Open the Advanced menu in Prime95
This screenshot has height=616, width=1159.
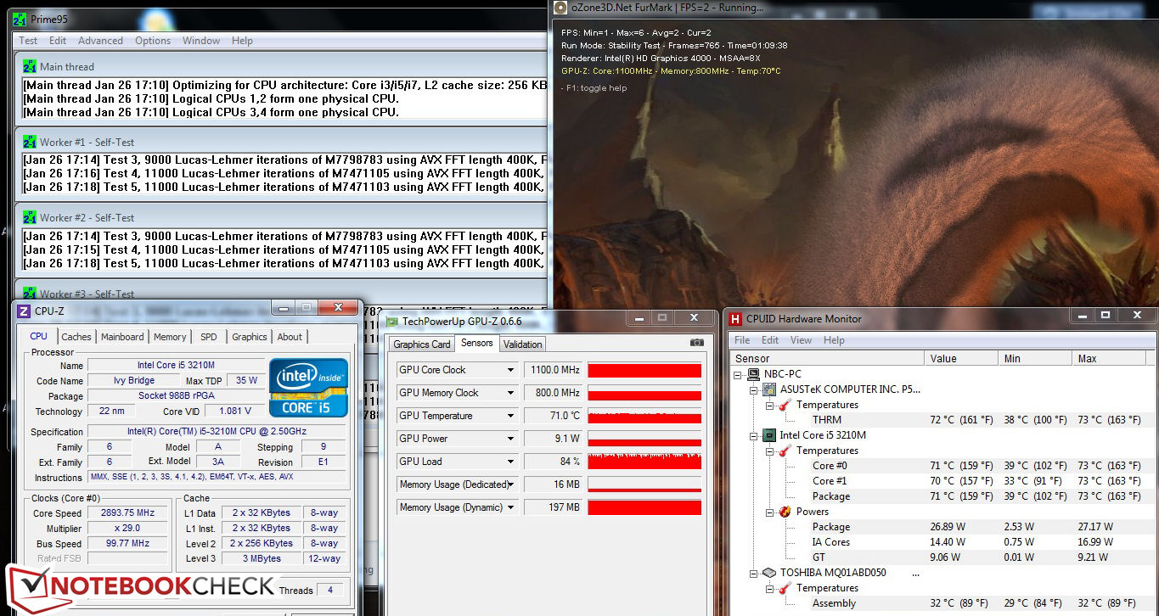tap(100, 41)
